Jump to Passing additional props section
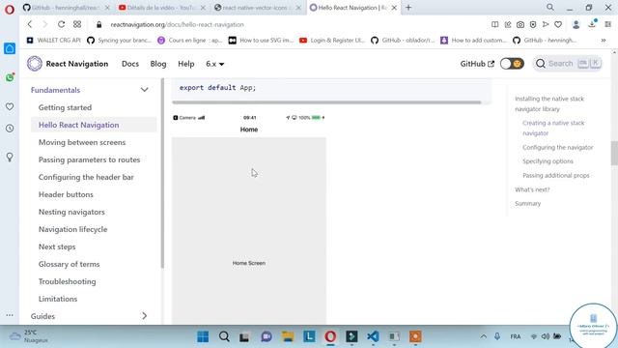 (556, 175)
